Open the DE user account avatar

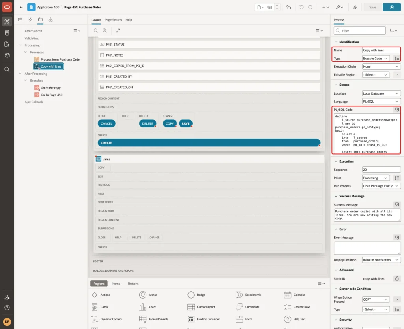[x=7, y=322]
